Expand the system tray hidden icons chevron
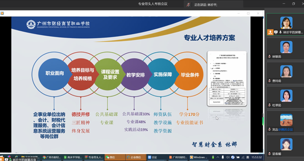This screenshot has width=304, height=161. [x=218, y=158]
